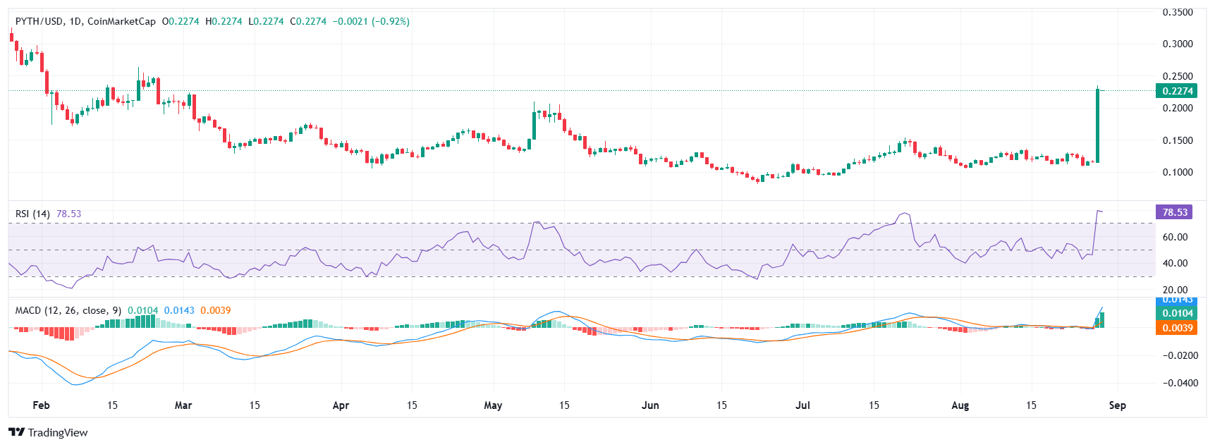Click the green 0.2274 current price tag
The height and width of the screenshot is (447, 1215).
point(1176,91)
